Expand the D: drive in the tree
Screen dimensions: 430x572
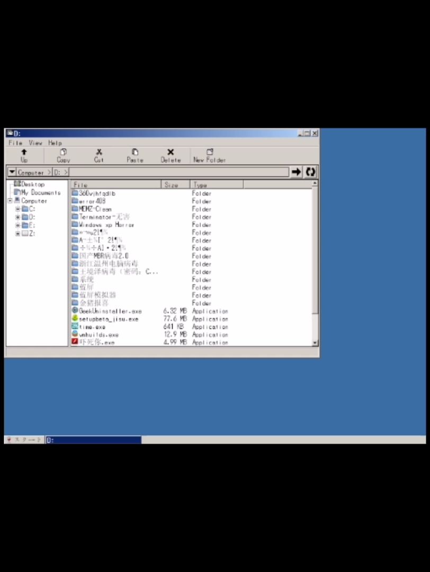pos(17,217)
